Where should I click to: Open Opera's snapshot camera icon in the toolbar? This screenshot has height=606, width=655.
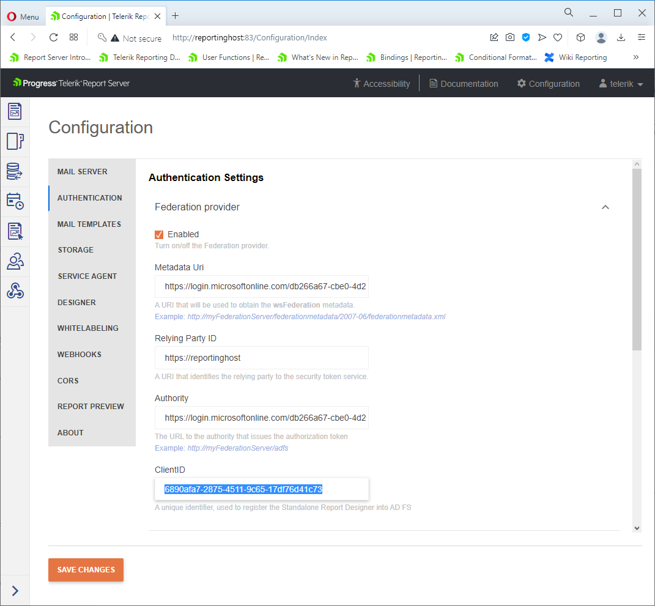point(510,37)
